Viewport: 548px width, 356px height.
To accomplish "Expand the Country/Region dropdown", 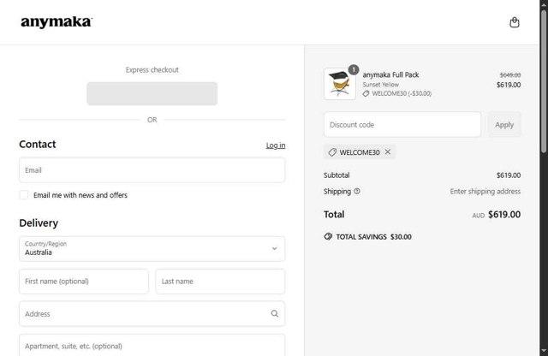I will click(x=152, y=249).
